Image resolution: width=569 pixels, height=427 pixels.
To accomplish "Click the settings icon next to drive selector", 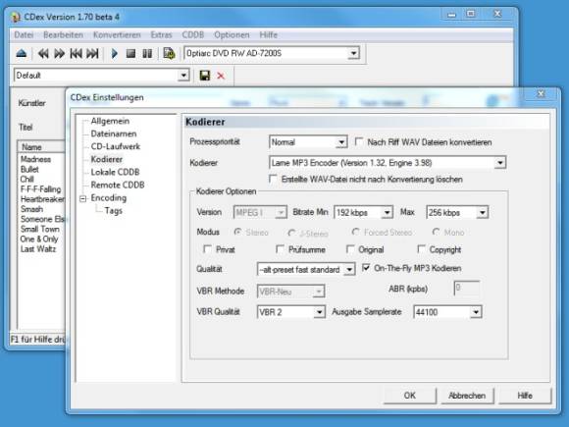I will point(169,53).
